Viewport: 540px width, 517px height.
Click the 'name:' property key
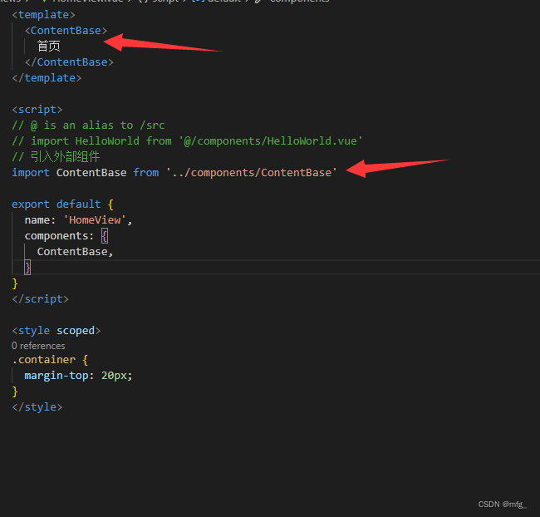click(x=40, y=220)
